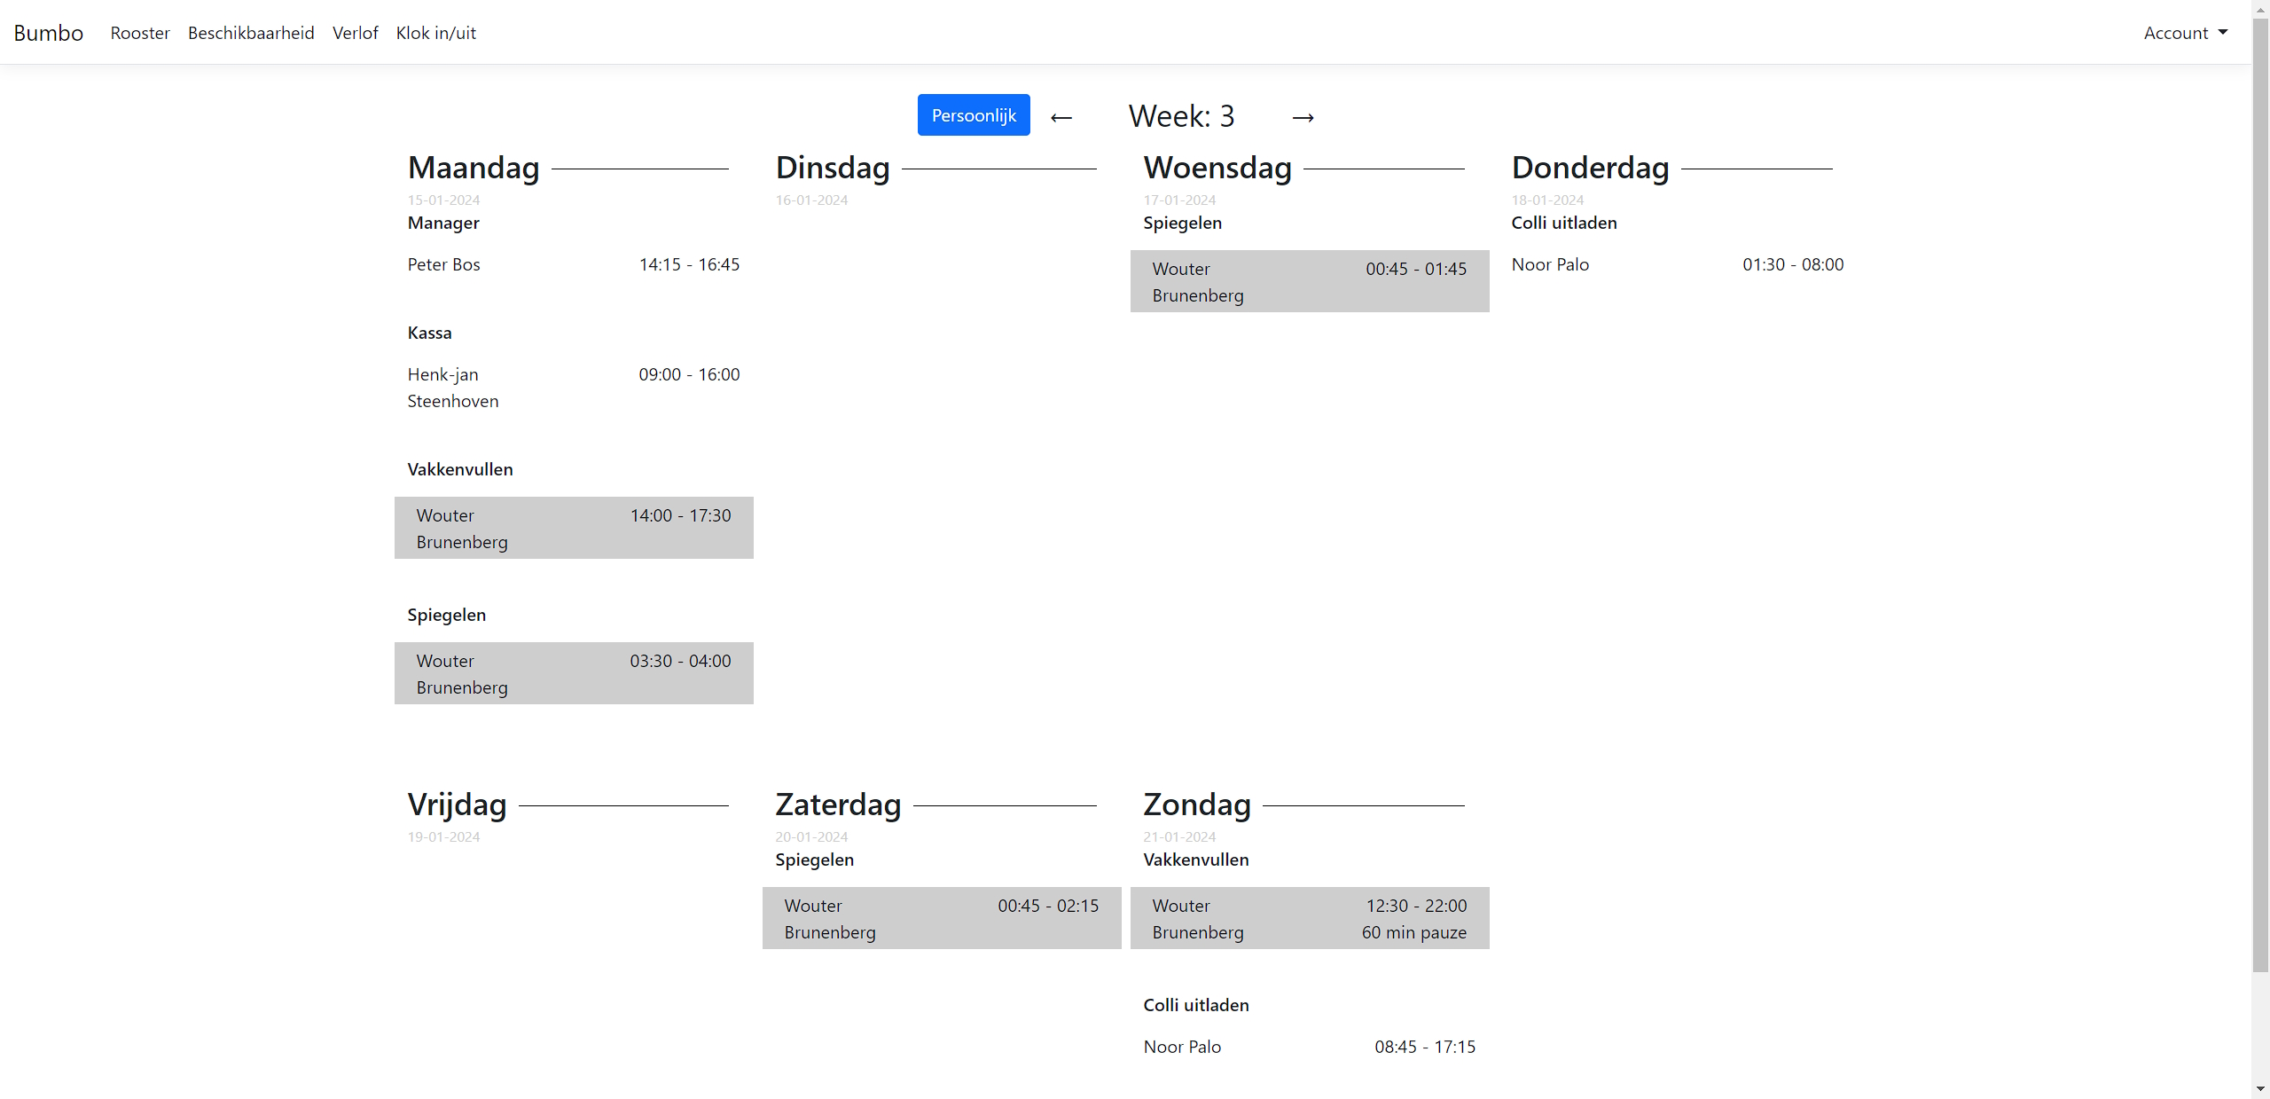Click the Week: 3 heading

1181,116
